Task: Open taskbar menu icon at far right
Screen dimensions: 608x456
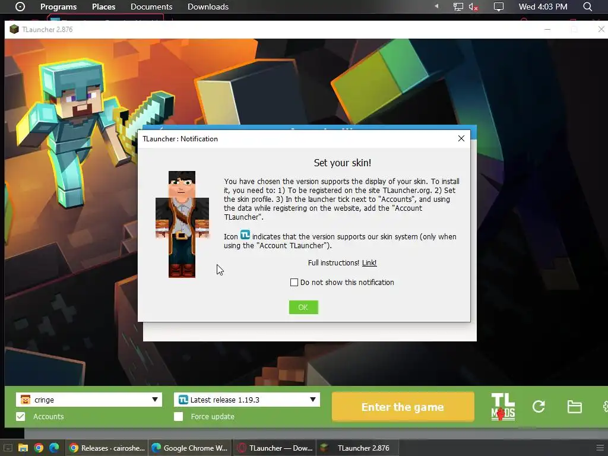Action: coord(600,448)
